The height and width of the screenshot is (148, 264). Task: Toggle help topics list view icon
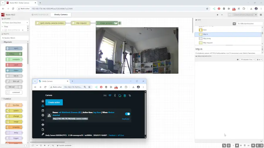(x=234, y=24)
